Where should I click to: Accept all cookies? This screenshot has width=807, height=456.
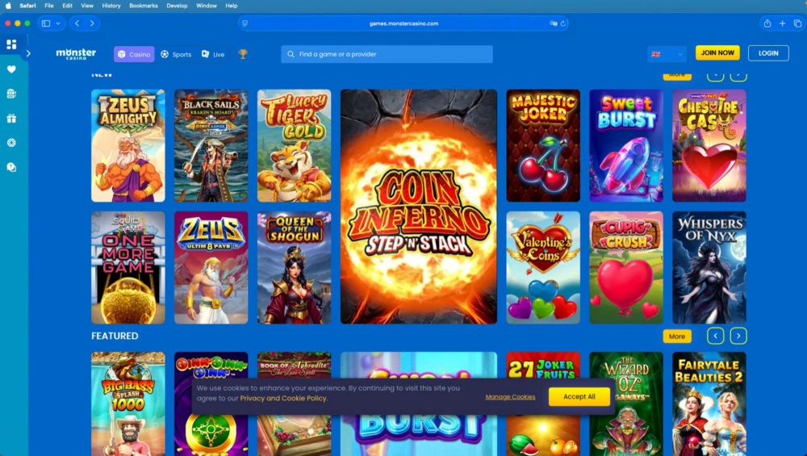[579, 396]
